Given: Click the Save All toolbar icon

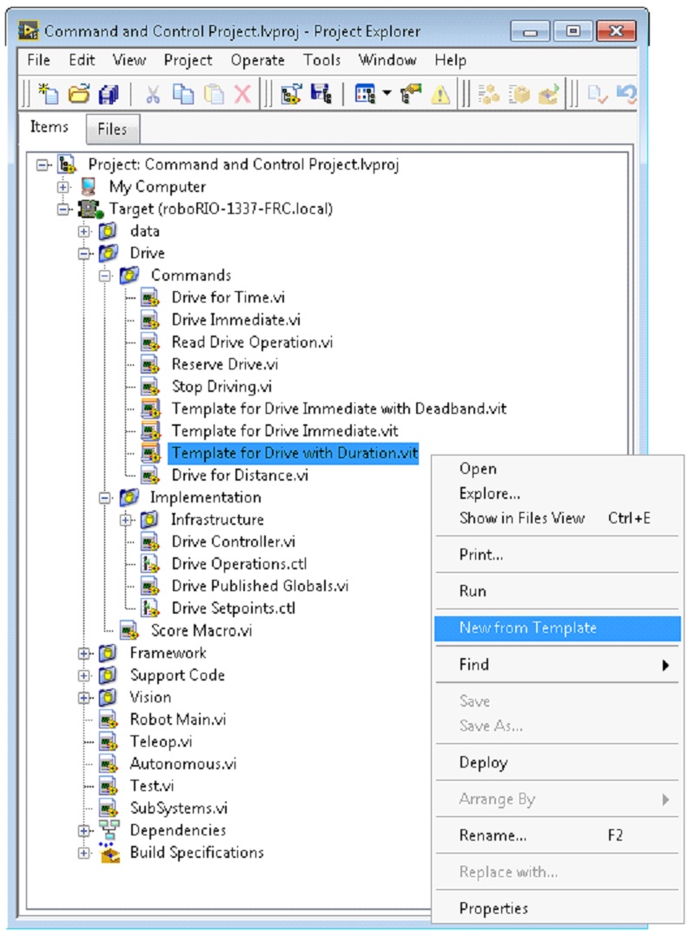Looking at the screenshot, I should point(108,94).
